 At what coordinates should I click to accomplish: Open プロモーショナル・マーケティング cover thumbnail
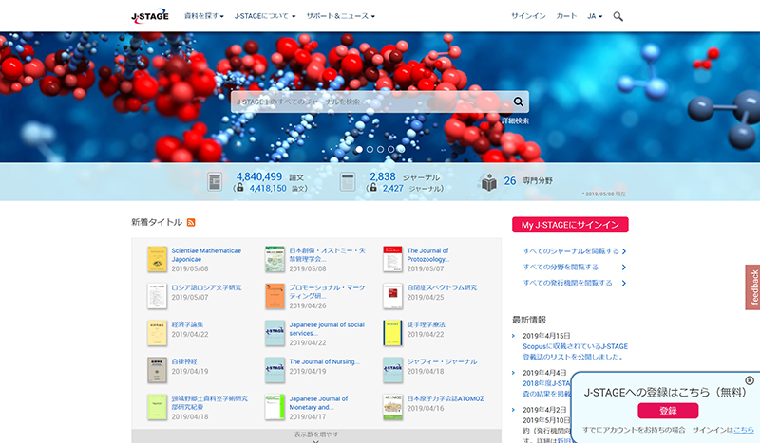click(x=275, y=296)
